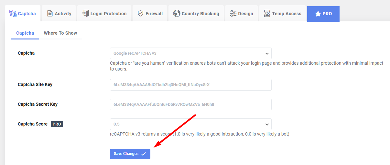Click the chevron arrow of Captcha selector
The width and height of the screenshot is (390, 165).
tap(267, 53)
